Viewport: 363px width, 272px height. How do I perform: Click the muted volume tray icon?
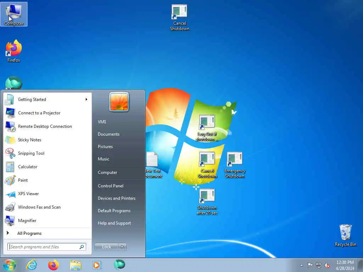(327, 265)
